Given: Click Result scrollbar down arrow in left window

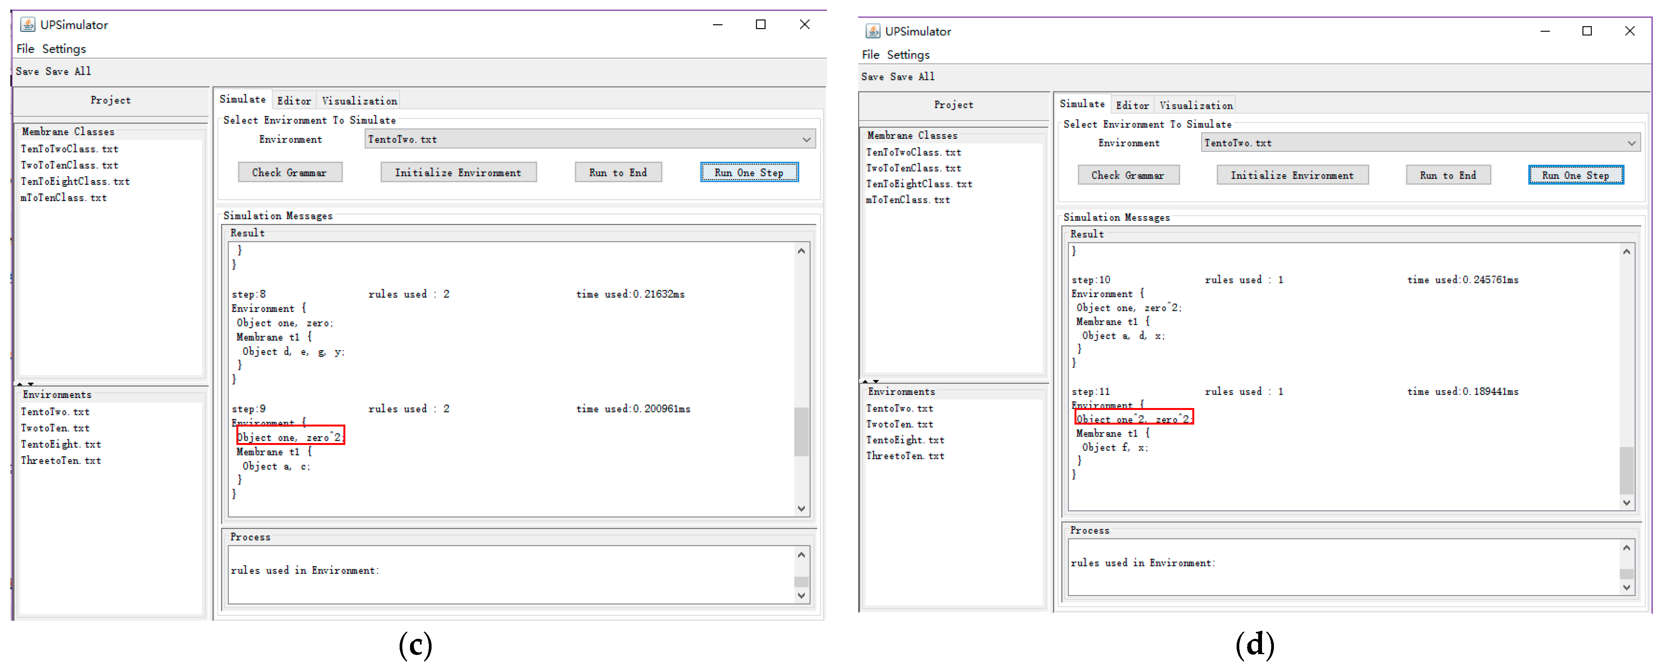Looking at the screenshot, I should (x=801, y=508).
